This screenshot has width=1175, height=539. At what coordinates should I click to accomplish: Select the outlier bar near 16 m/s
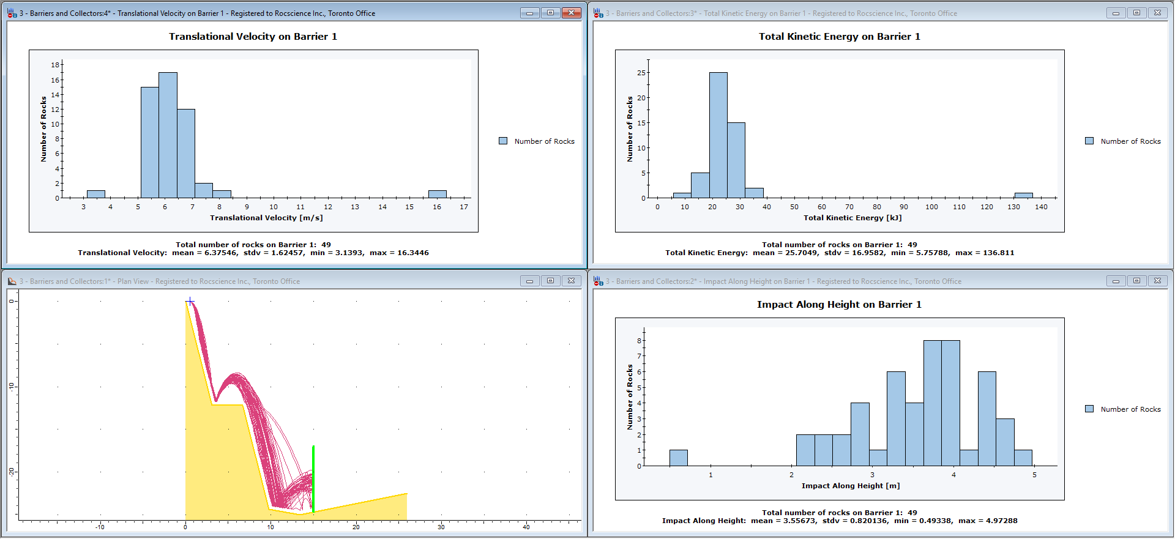coord(437,195)
